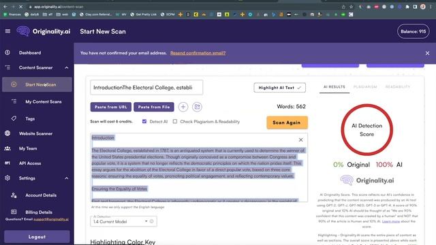Viewport: 436px width, 245px height.
Task: Open Billing Details
Action: coord(39,212)
